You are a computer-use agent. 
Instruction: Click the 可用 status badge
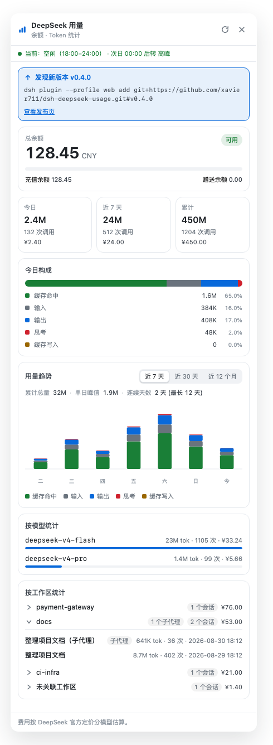(x=232, y=141)
